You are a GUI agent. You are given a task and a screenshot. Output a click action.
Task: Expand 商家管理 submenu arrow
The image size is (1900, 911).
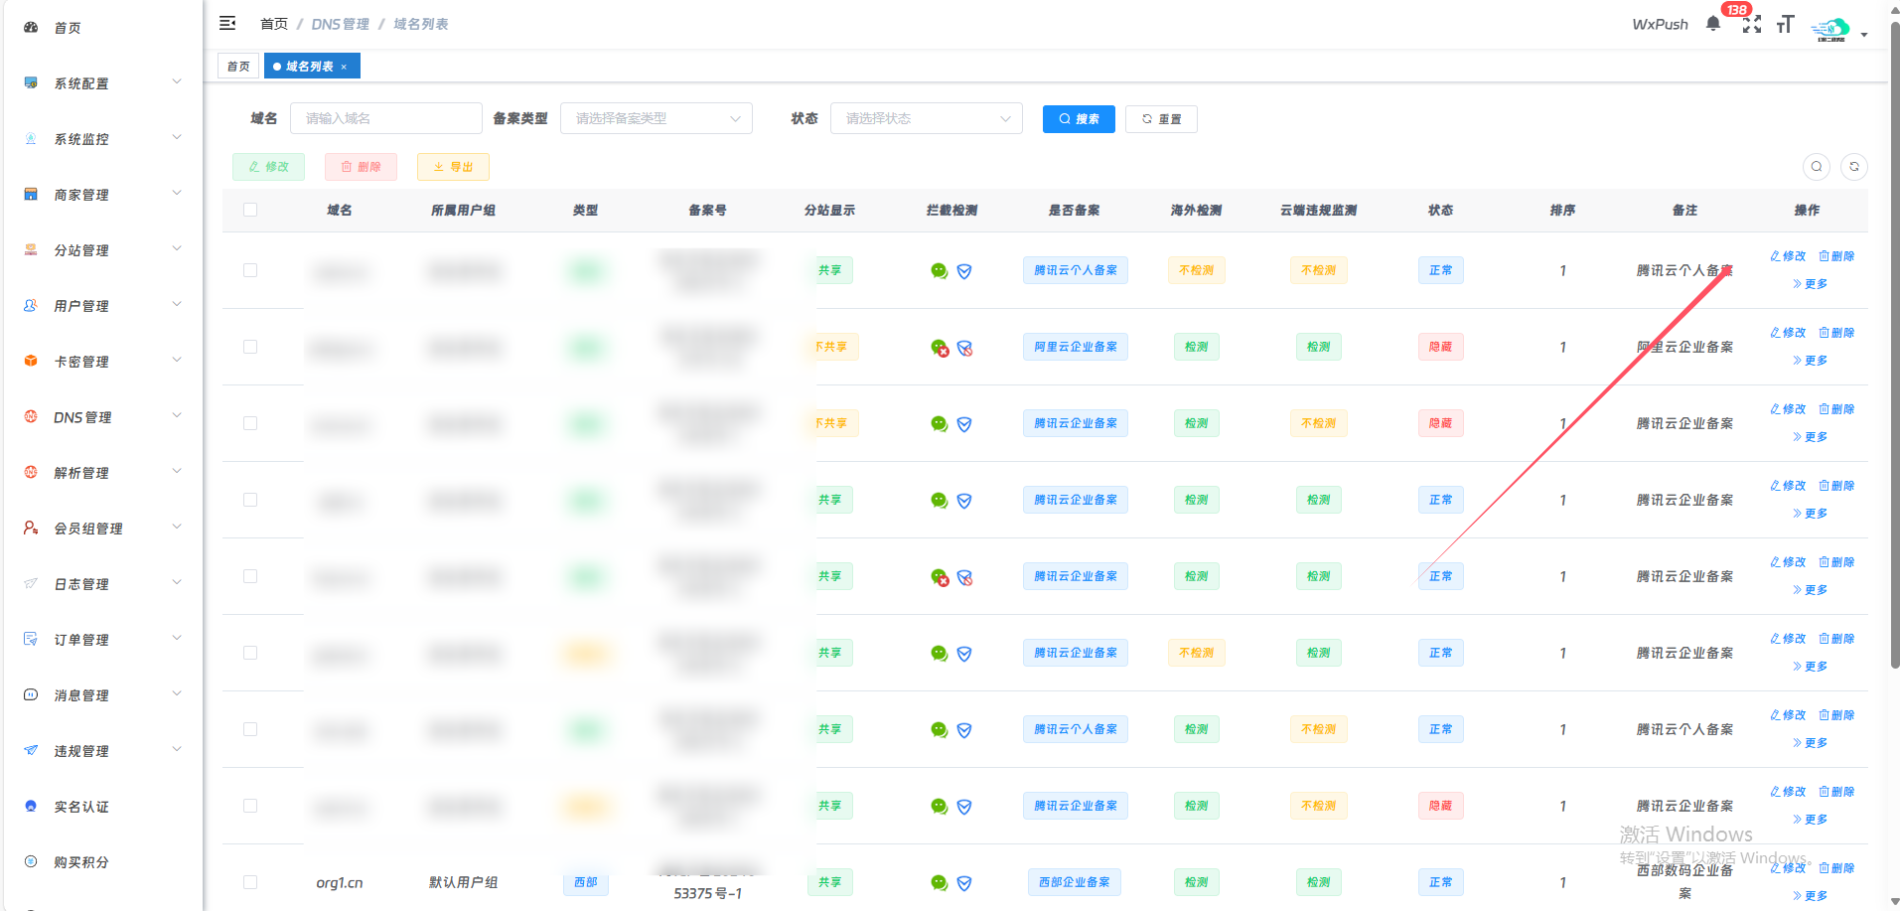[177, 194]
